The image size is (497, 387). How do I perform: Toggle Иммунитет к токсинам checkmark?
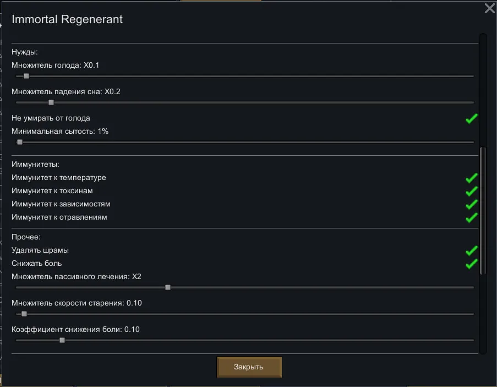pyautogui.click(x=471, y=191)
